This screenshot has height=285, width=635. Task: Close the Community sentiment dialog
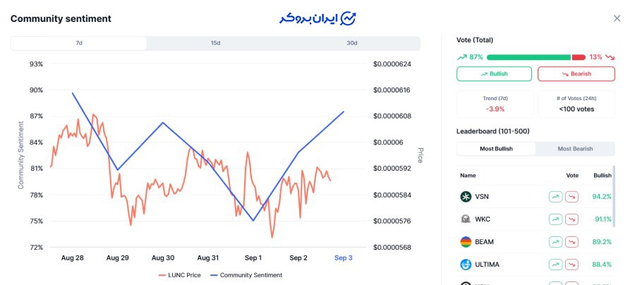tap(617, 18)
